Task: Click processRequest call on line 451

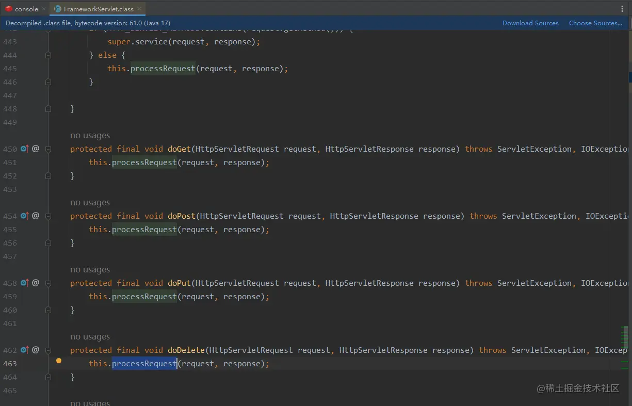Action: 144,163
